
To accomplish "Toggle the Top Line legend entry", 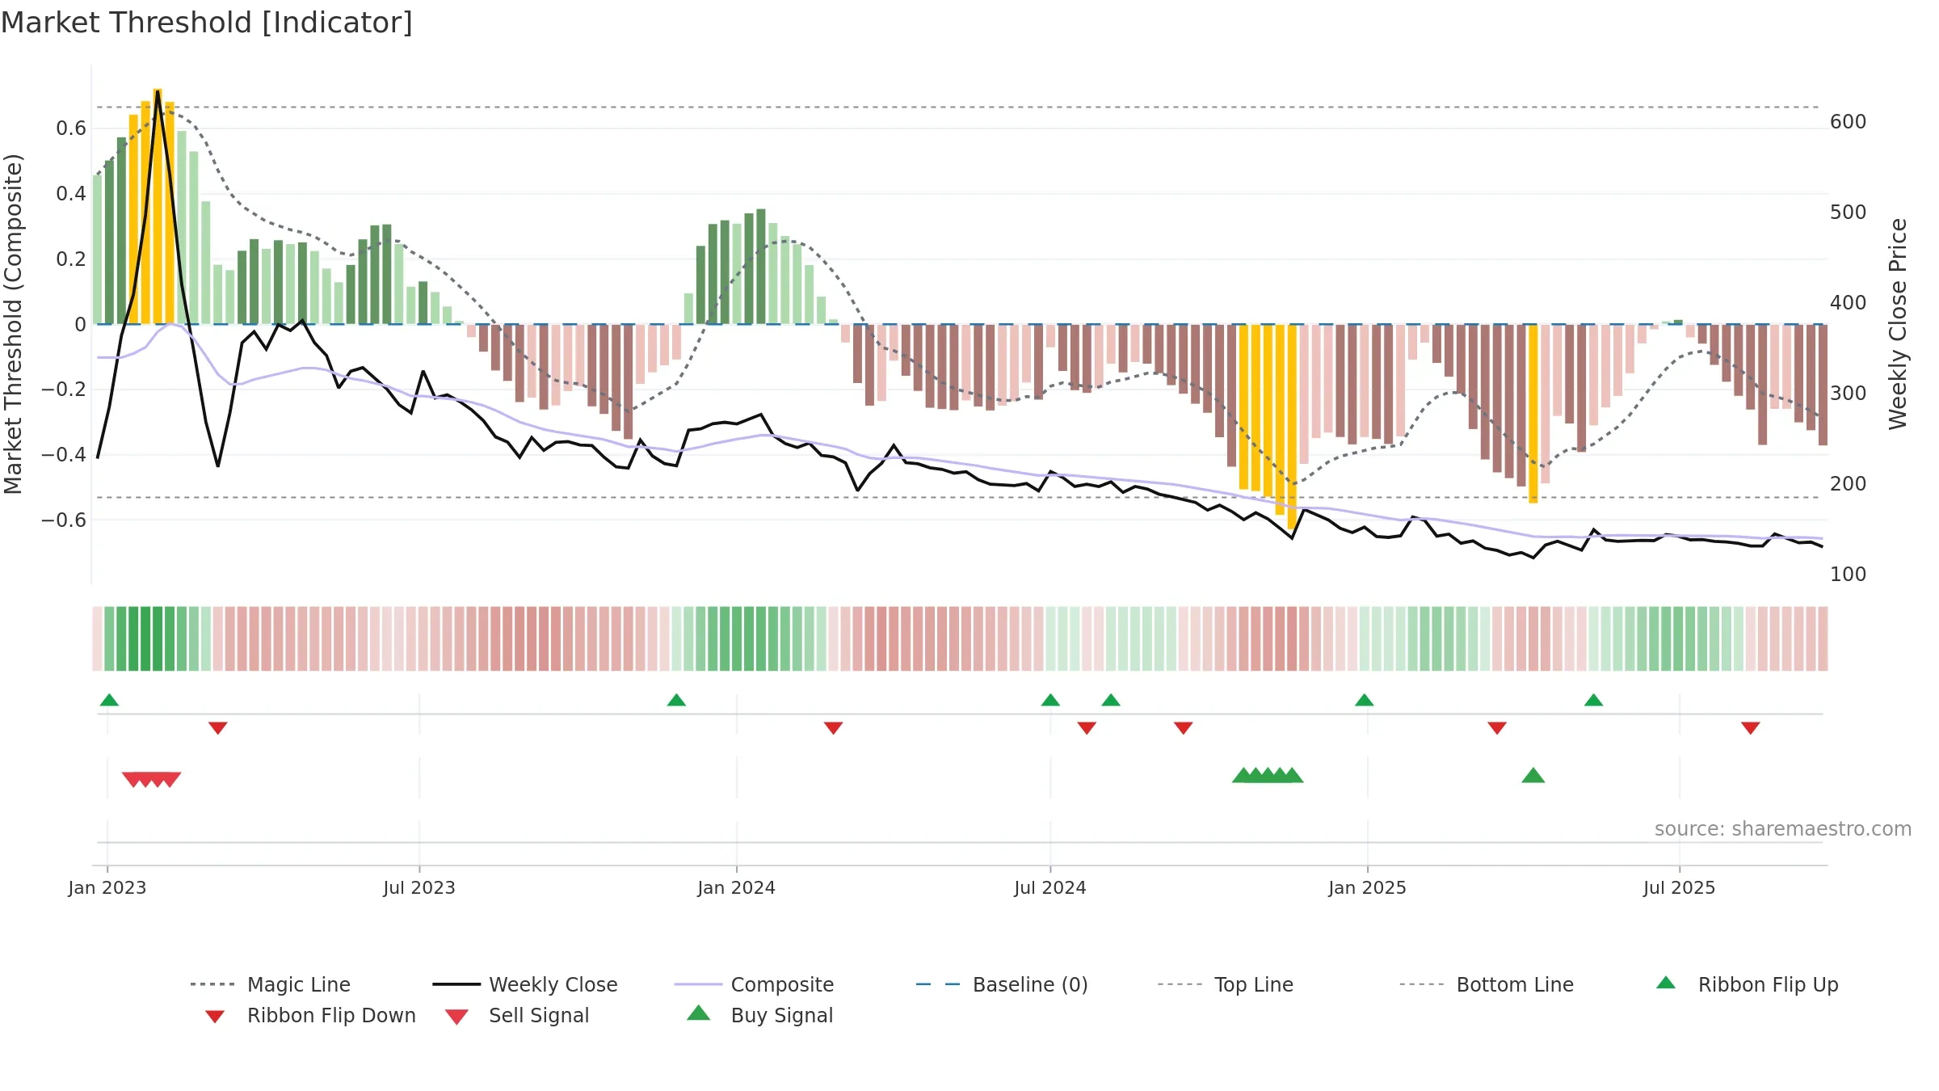I will point(1226,984).
